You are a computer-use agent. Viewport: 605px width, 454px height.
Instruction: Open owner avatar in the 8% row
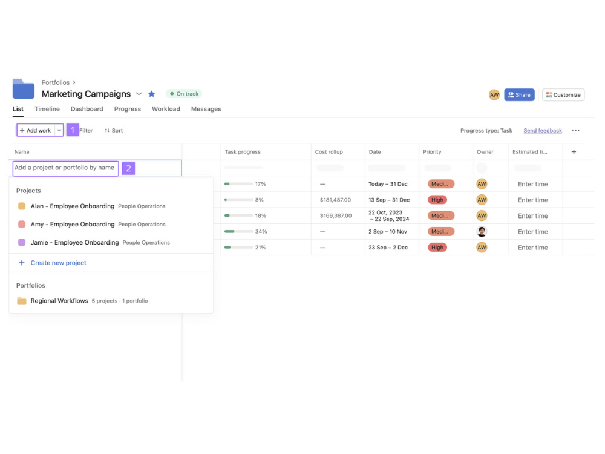pyautogui.click(x=482, y=200)
